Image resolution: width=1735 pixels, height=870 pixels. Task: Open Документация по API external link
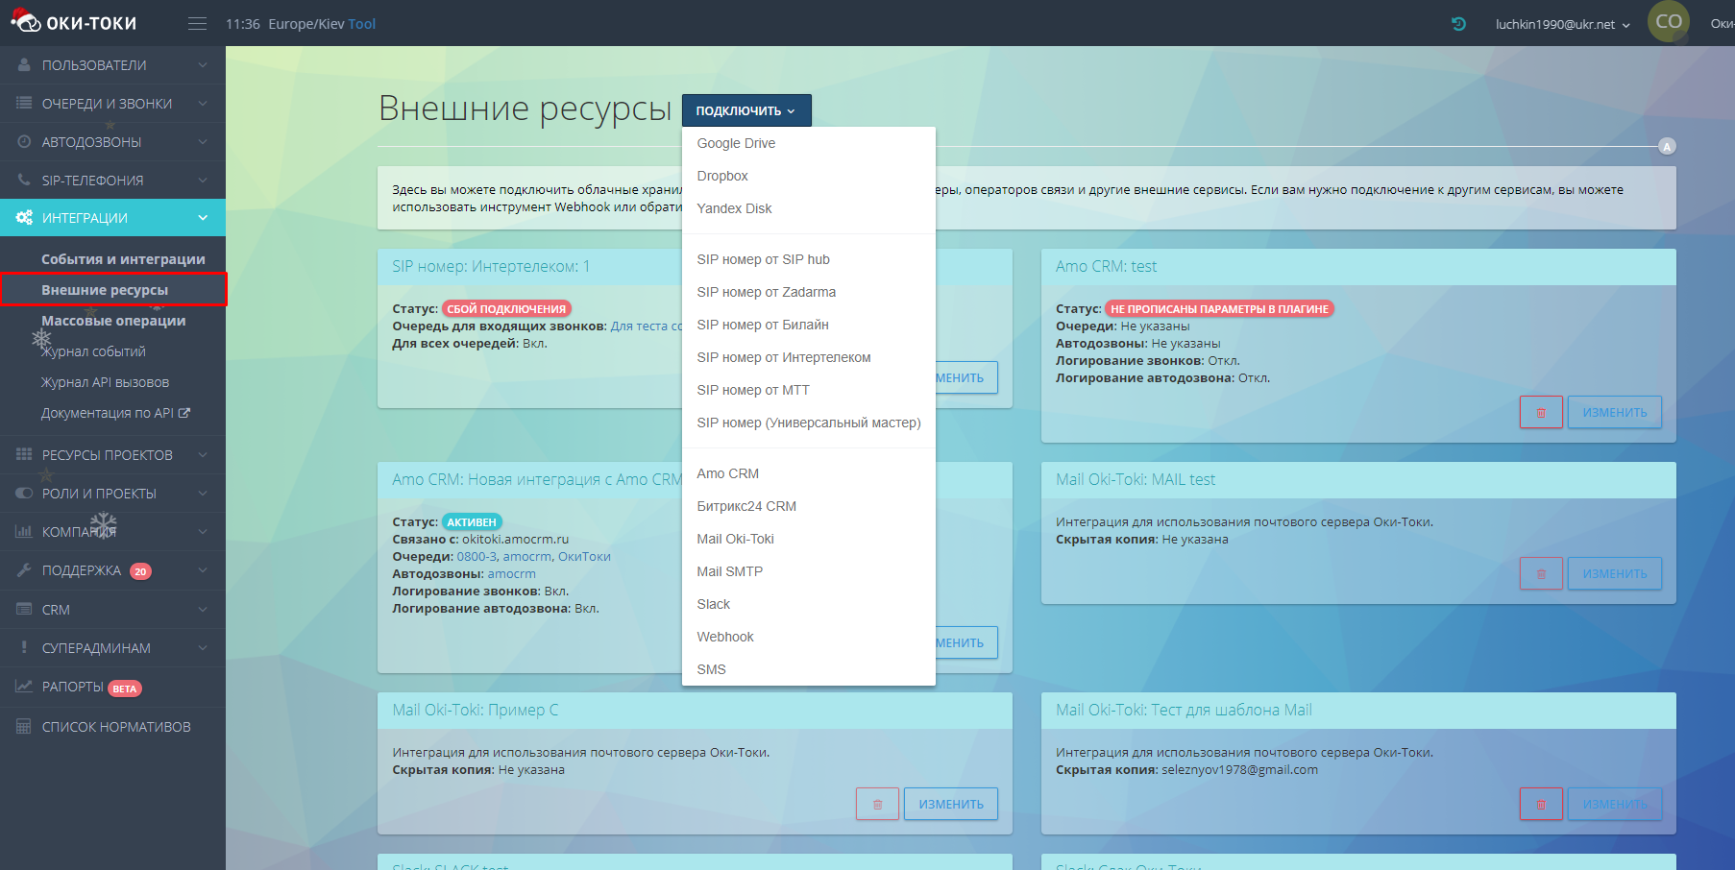[x=115, y=413]
